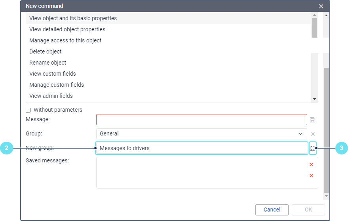Delete the first saved message with red X
This screenshot has width=348, height=221.
[x=311, y=165]
